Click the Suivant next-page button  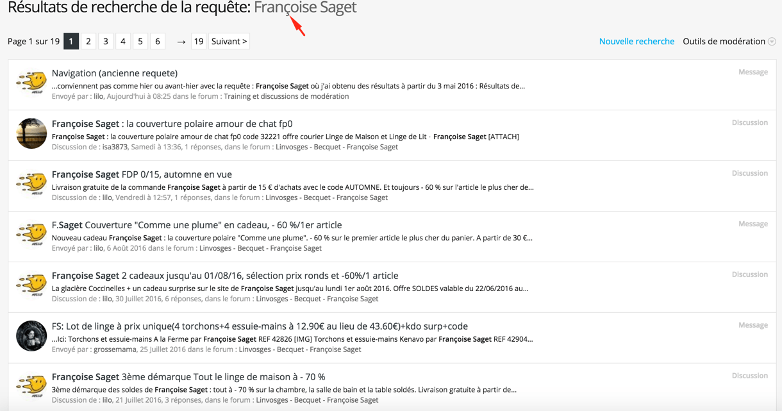(229, 41)
